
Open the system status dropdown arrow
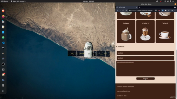pos(175,1)
